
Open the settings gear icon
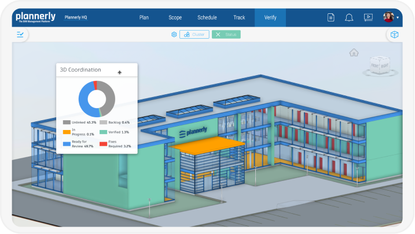click(174, 34)
